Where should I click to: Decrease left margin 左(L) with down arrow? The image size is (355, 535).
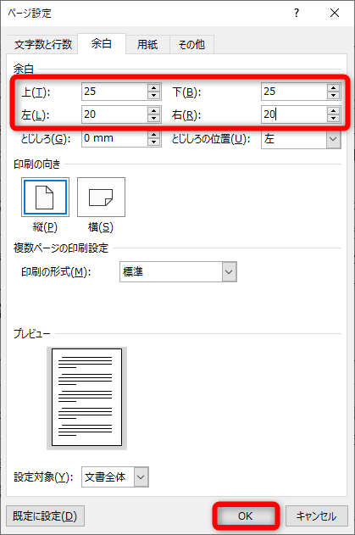(154, 119)
